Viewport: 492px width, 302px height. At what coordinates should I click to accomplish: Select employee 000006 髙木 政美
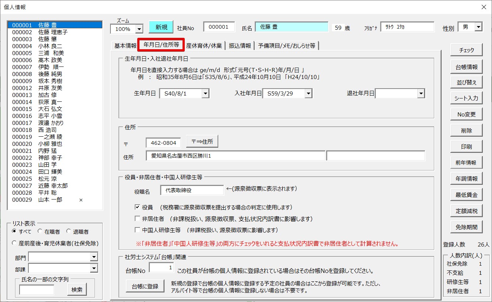point(55,60)
